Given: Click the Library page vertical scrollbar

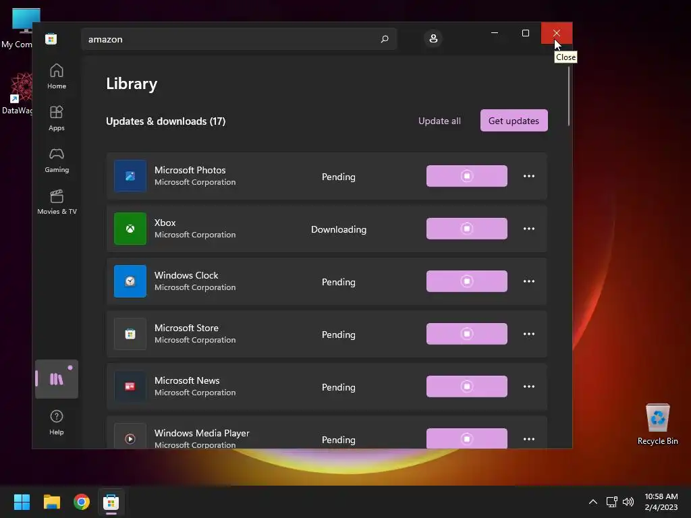Looking at the screenshot, I should pos(568,96).
